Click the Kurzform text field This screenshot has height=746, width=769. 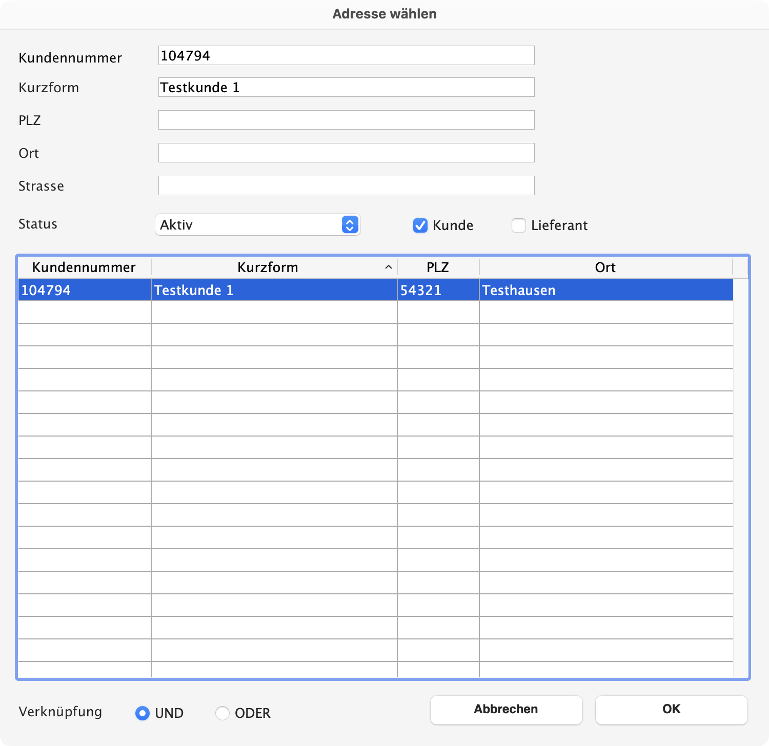click(x=346, y=87)
